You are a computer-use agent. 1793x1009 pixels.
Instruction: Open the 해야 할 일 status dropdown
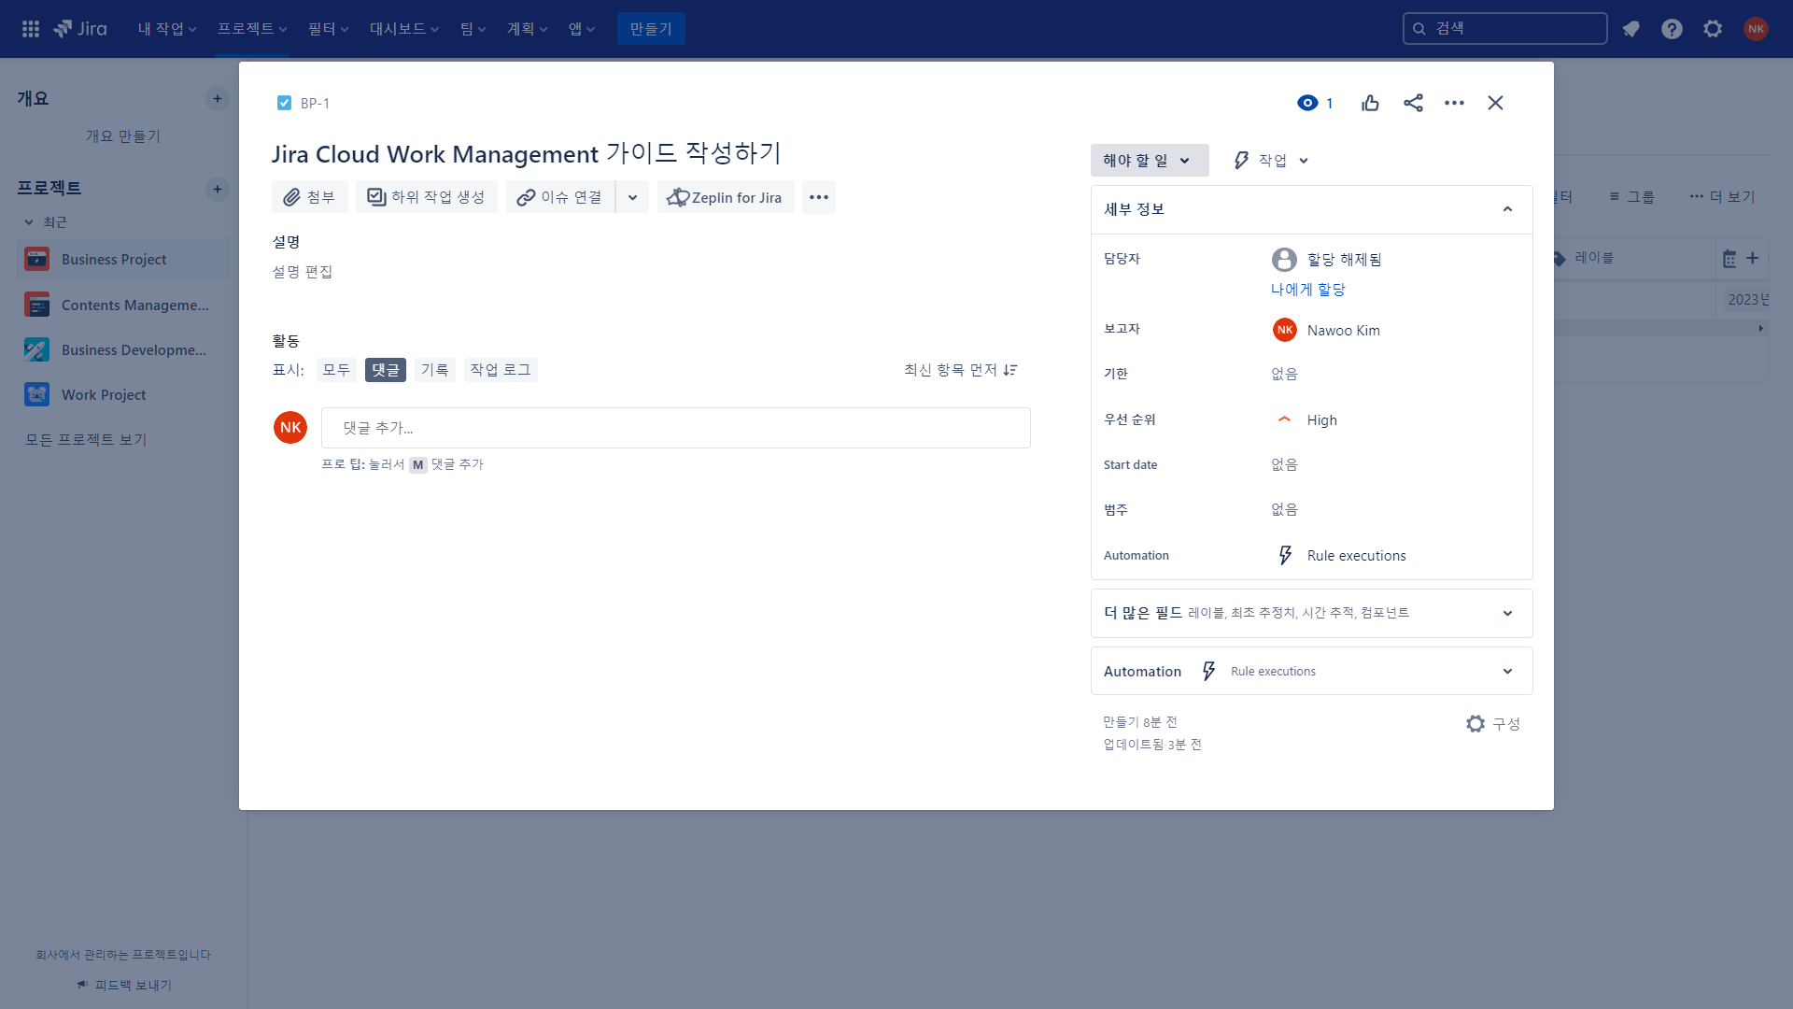click(x=1149, y=160)
